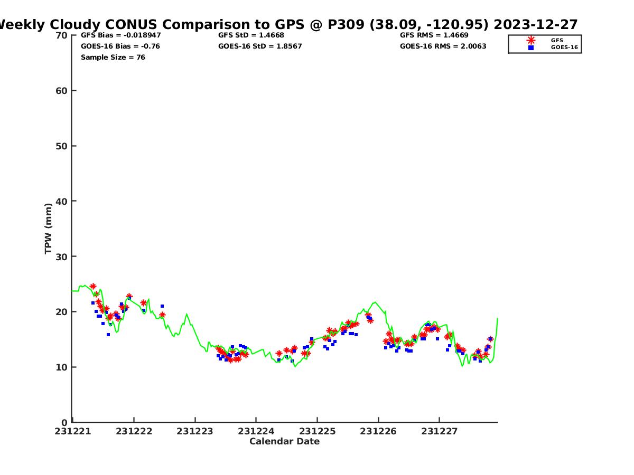
Task: Click the blue GOES-16 square in legend
Action: point(531,47)
